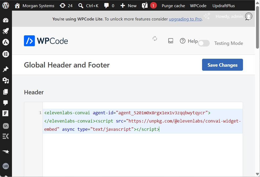Image resolution: width=260 pixels, height=177 pixels.
Task: Open Posts via the pin icon
Action: tap(6, 69)
